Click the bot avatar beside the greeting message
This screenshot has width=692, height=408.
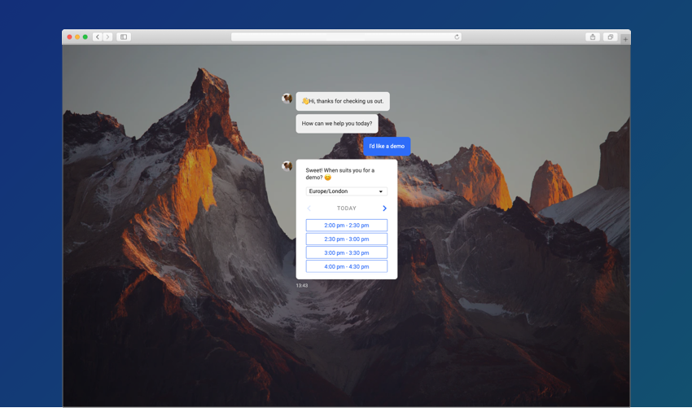coord(287,98)
